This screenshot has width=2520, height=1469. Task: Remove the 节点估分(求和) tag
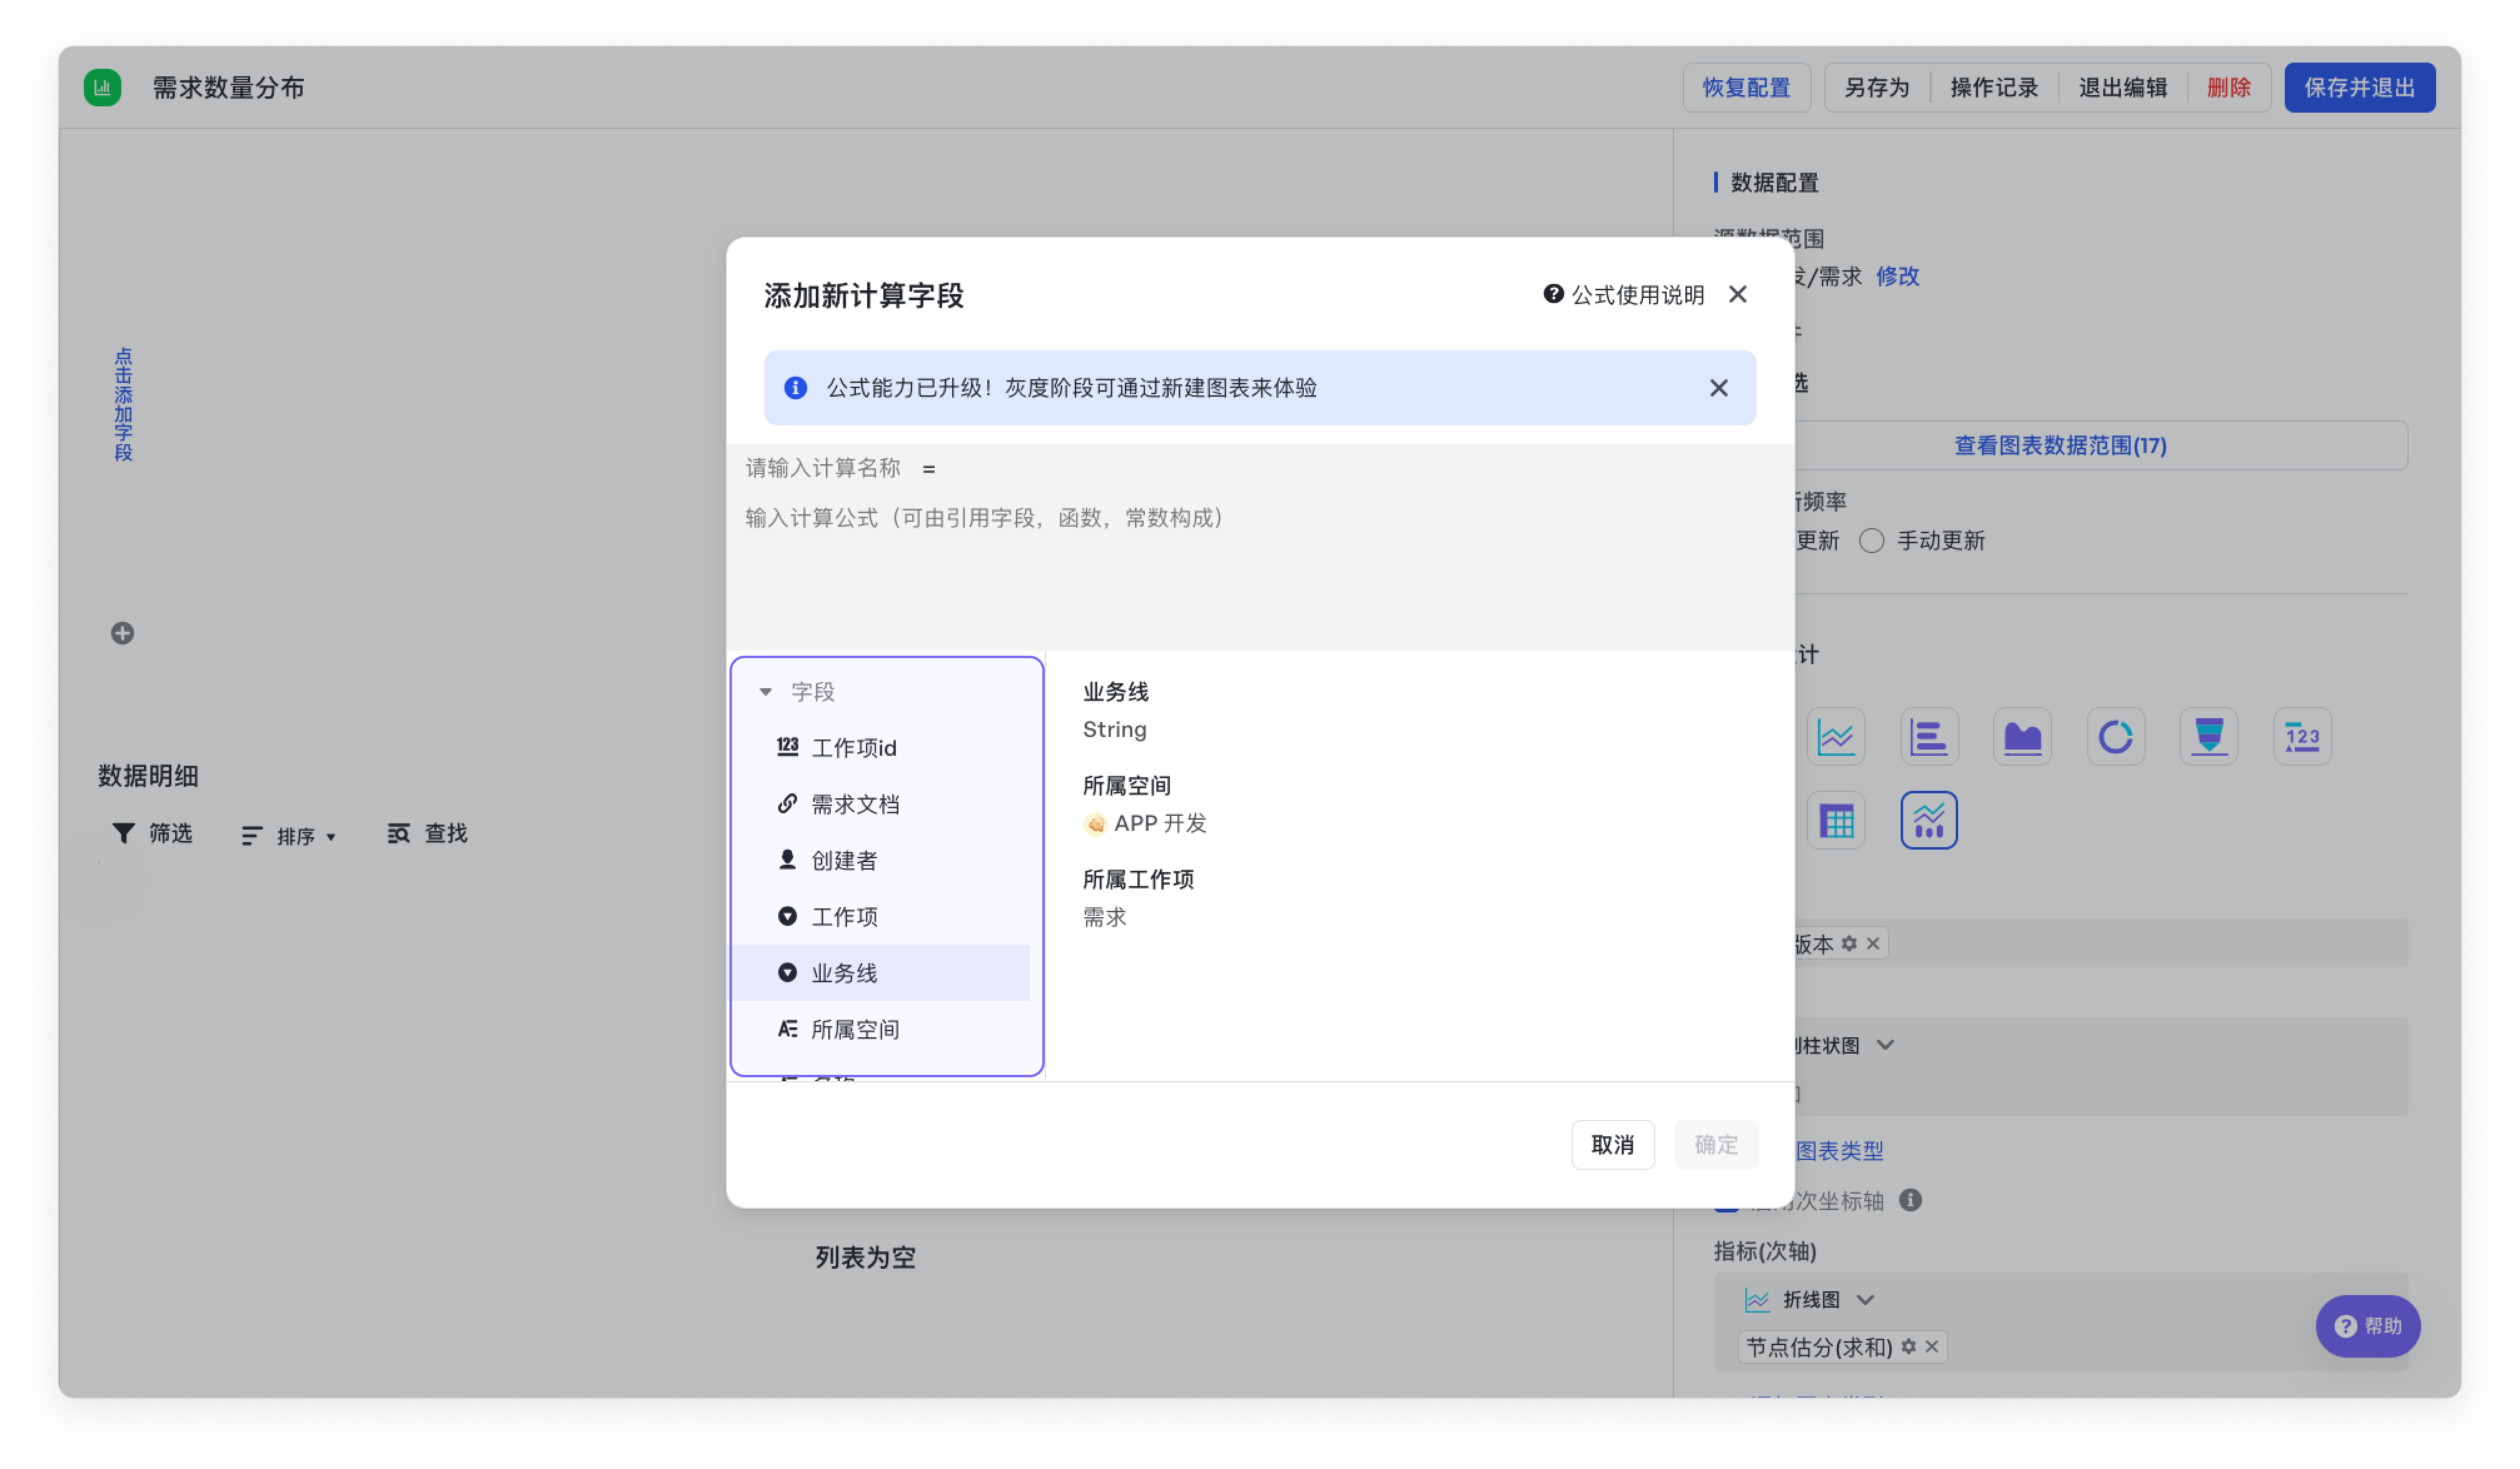pyautogui.click(x=1932, y=1347)
